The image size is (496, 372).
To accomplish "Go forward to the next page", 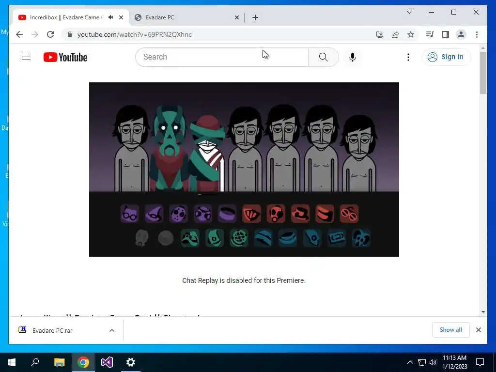I will click(35, 34).
